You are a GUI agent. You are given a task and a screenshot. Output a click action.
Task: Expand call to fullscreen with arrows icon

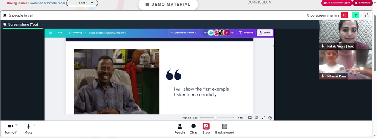(x=366, y=15)
